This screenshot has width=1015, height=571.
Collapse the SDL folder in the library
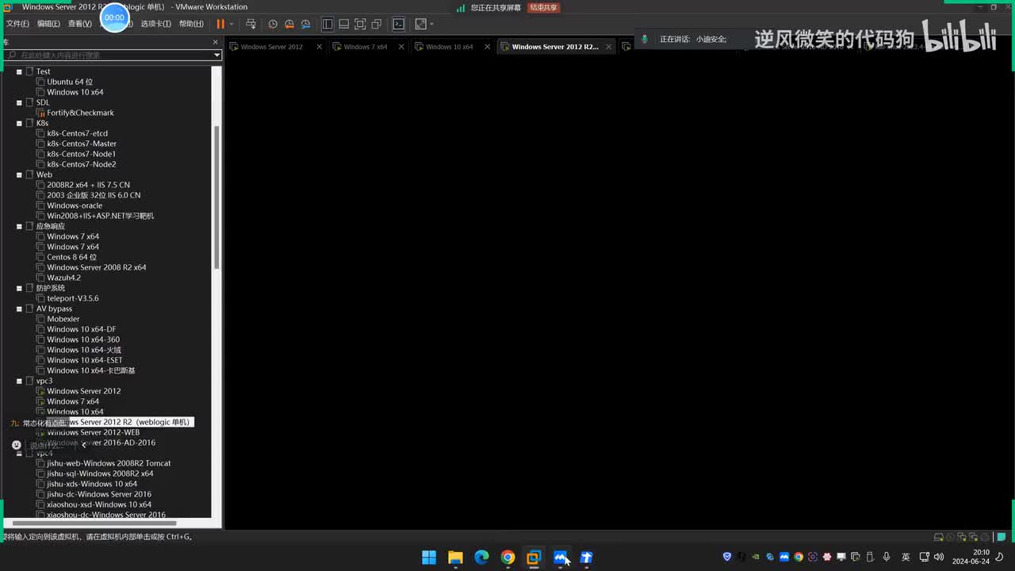point(19,102)
